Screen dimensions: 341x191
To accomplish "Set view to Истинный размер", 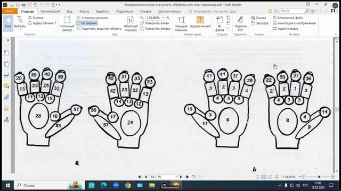I will click(x=67, y=23).
